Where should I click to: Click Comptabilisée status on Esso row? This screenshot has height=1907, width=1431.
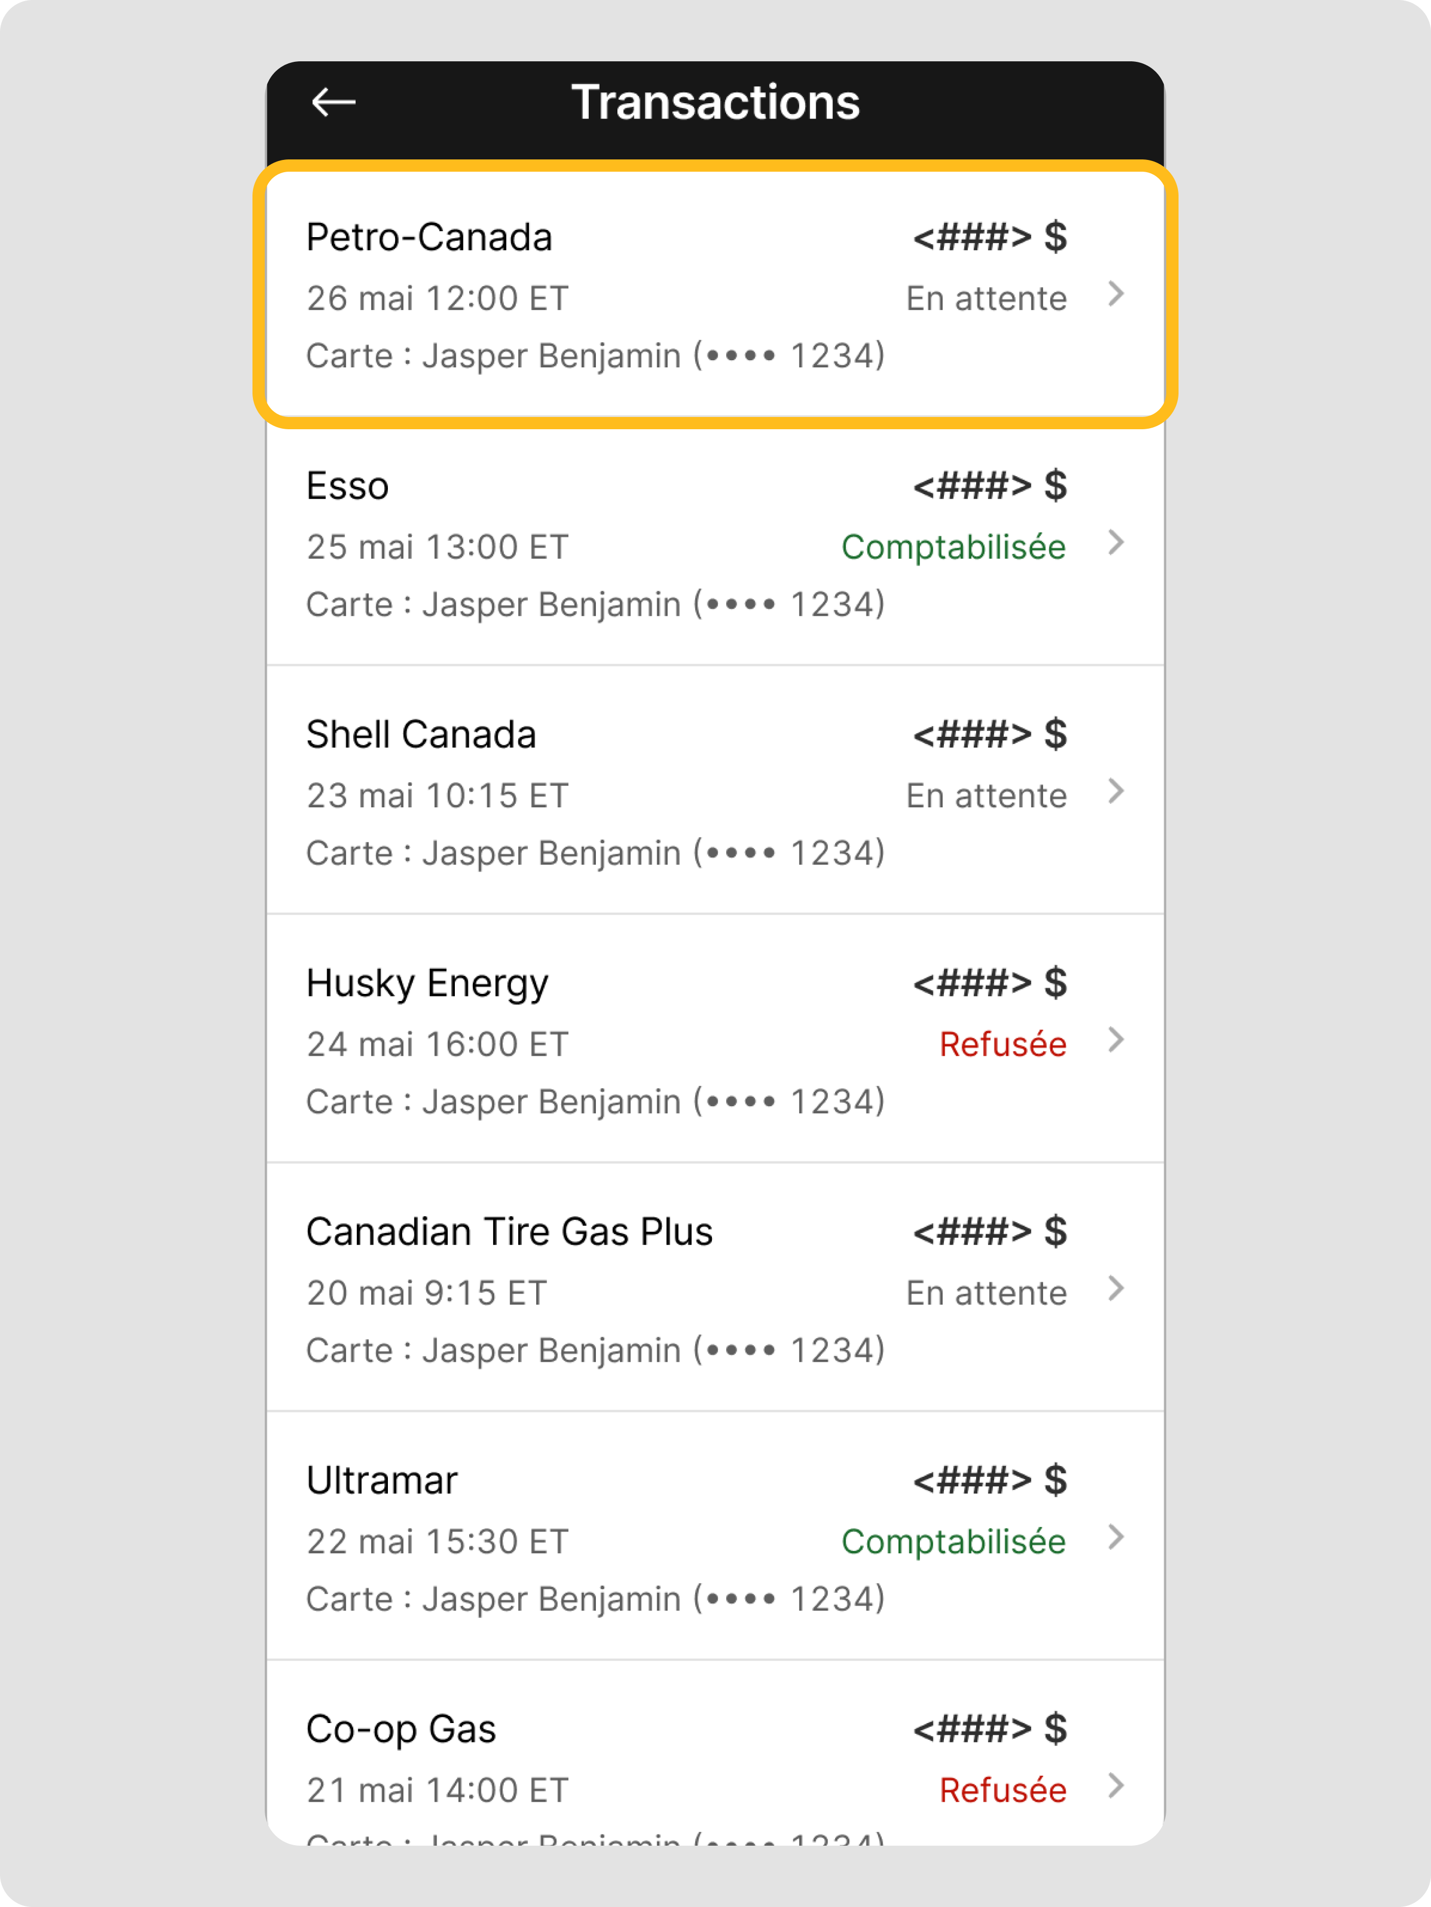pyautogui.click(x=954, y=547)
